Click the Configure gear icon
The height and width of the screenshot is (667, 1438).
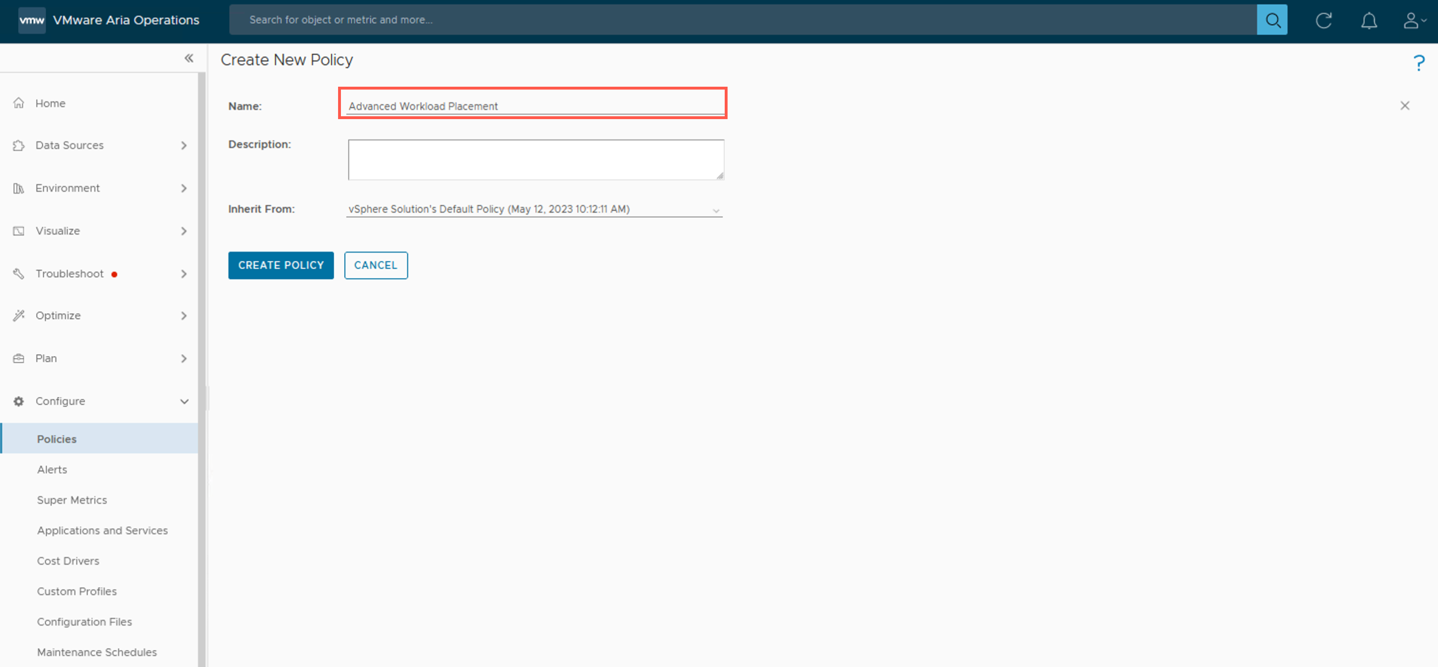click(x=19, y=401)
